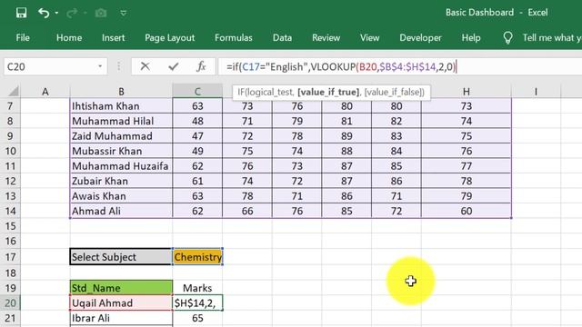Click value_if_true in the IF tooltip
Viewport: 582px width, 327px height.
click(x=328, y=92)
